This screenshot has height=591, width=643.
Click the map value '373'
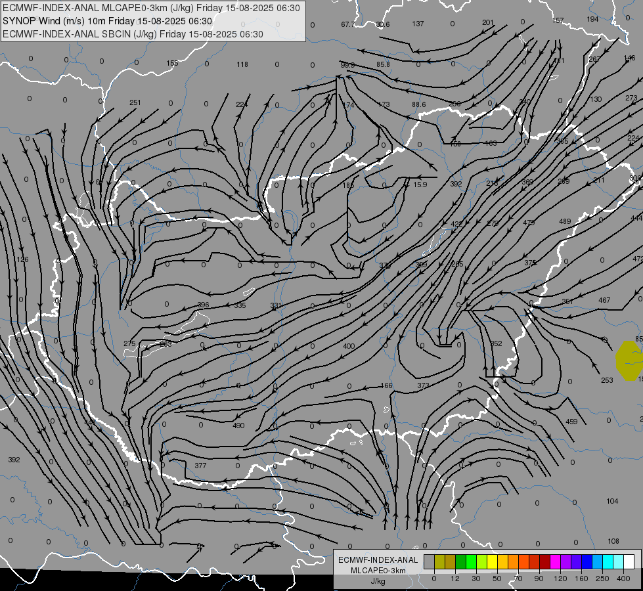423,385
